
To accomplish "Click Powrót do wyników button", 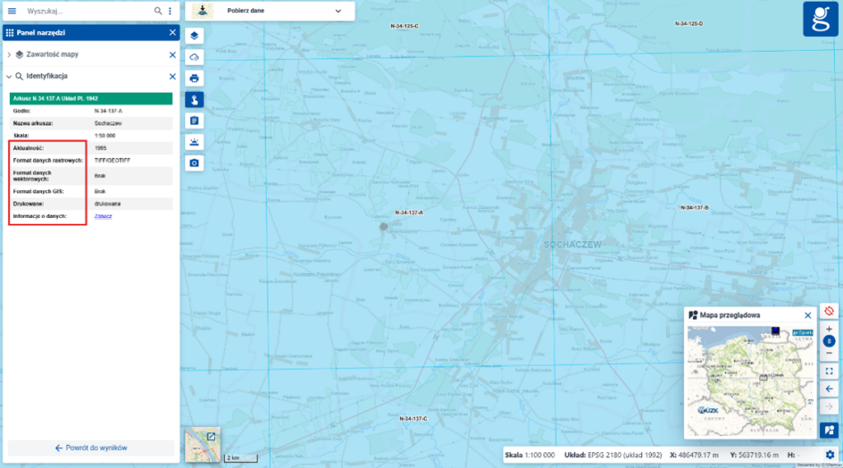I will pos(91,447).
